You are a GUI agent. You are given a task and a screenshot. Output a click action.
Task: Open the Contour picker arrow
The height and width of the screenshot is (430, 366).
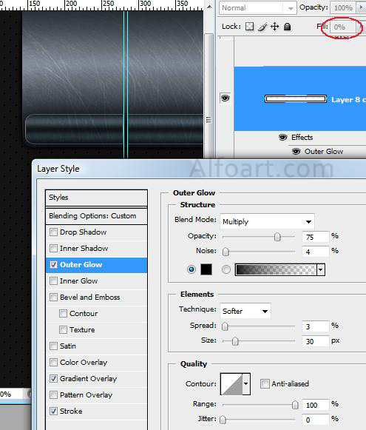coord(246,384)
